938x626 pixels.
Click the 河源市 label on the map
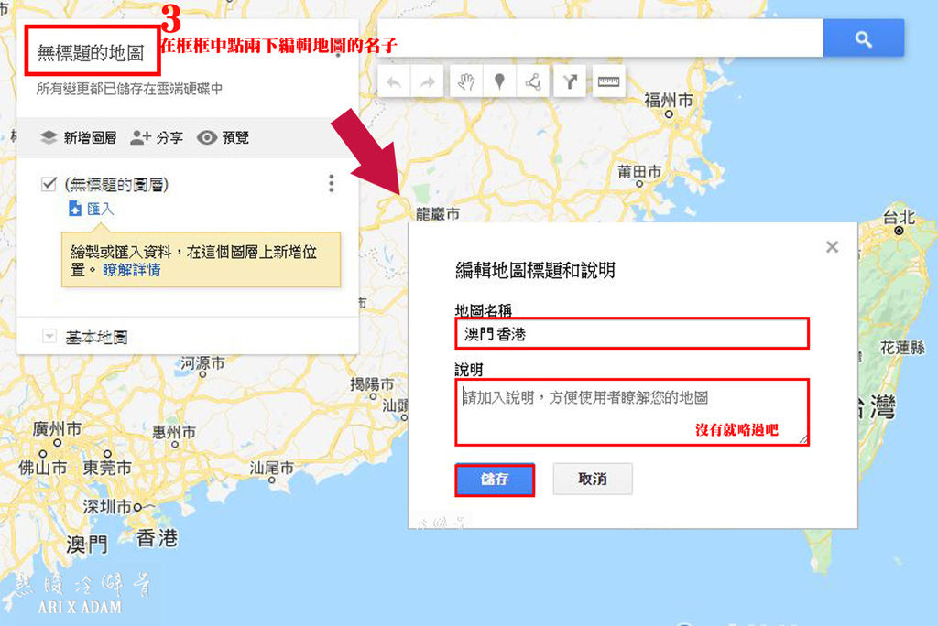pos(202,362)
